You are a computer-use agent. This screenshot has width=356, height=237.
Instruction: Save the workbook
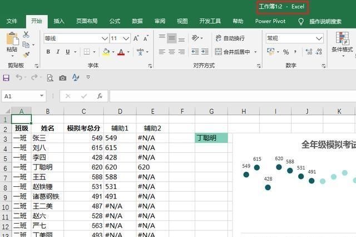coord(6,78)
